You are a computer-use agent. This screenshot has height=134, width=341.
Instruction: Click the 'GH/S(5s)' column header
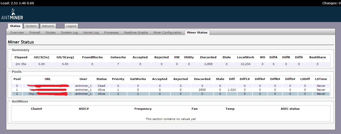[41, 57]
